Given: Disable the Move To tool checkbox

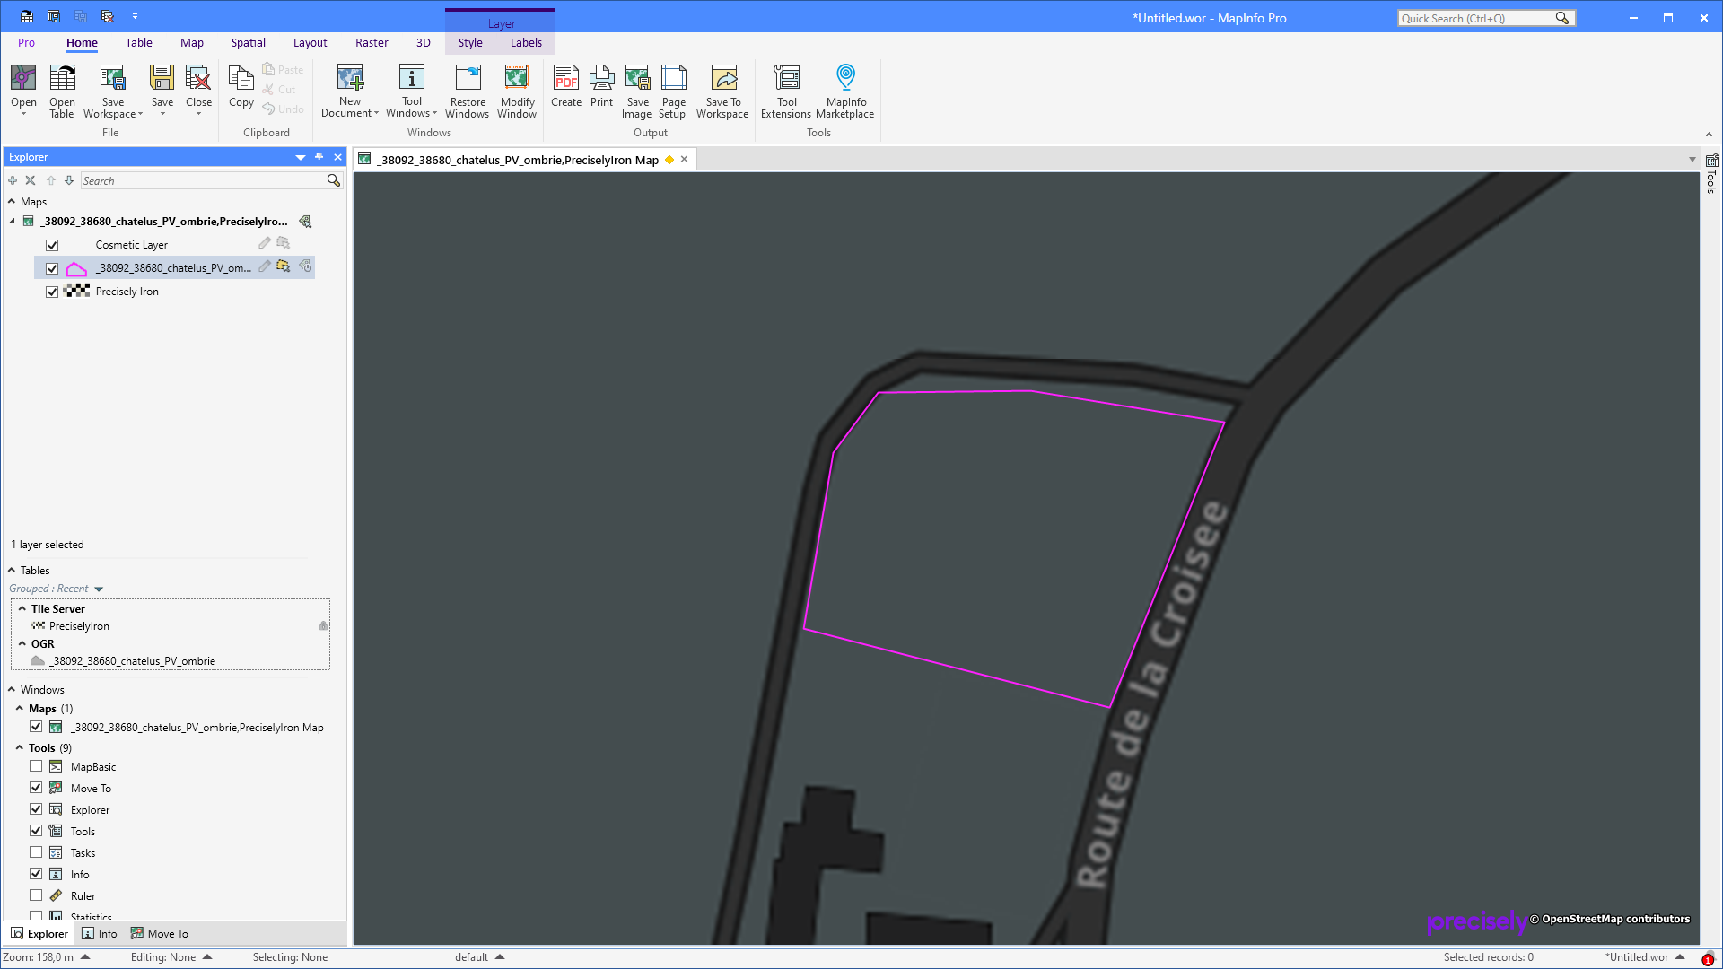Looking at the screenshot, I should [x=36, y=787].
